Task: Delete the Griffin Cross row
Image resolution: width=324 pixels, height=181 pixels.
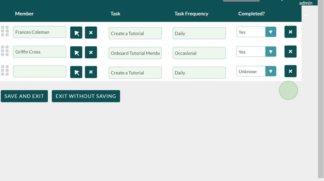Action: coord(290,52)
